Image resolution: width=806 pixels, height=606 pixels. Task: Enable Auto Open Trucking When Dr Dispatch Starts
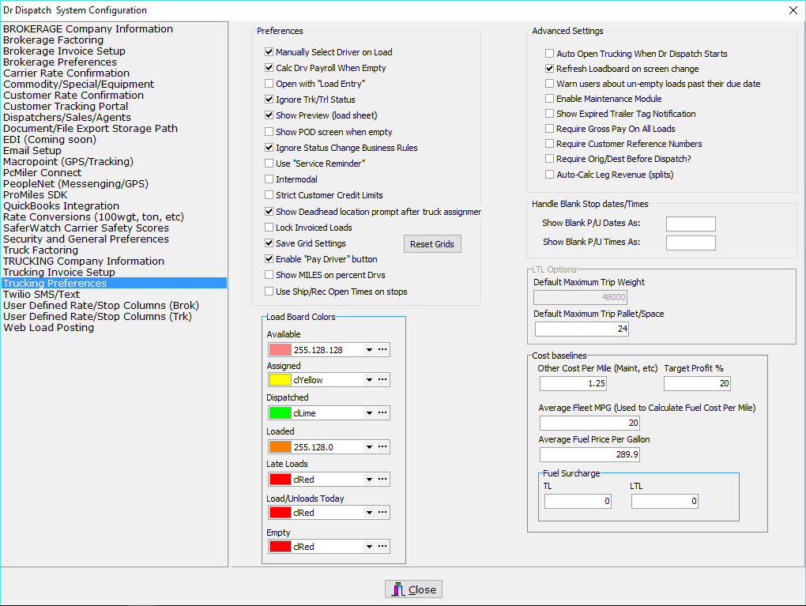coord(549,54)
